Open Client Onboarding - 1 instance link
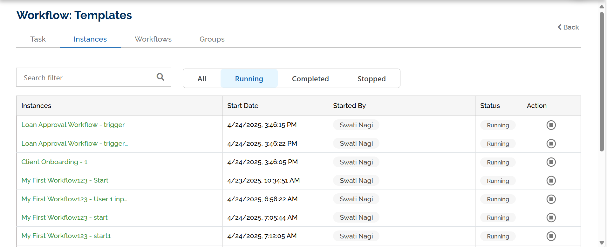This screenshot has height=247, width=607. pyautogui.click(x=54, y=162)
